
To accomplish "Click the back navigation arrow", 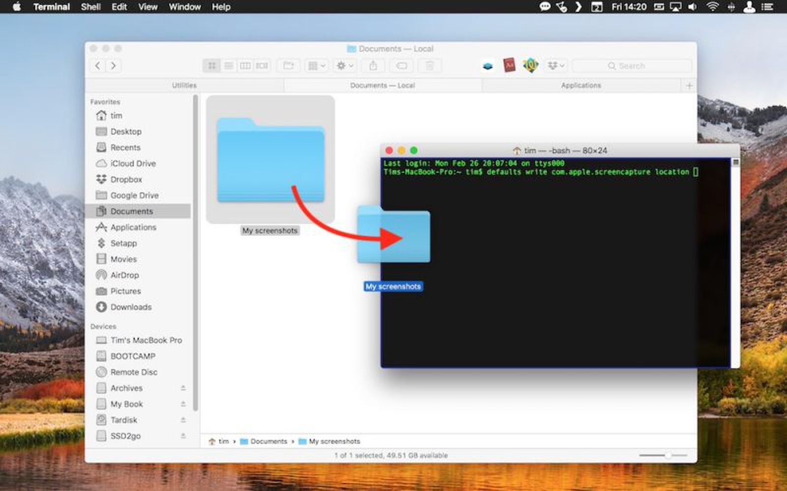I will pos(97,65).
